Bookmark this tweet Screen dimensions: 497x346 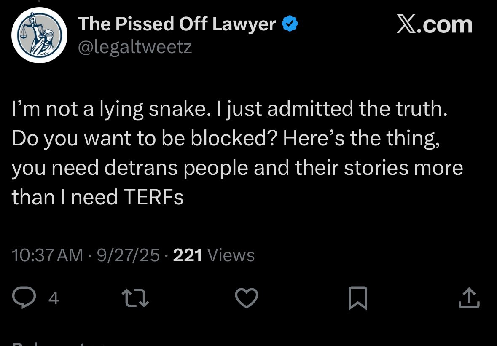pos(358,298)
